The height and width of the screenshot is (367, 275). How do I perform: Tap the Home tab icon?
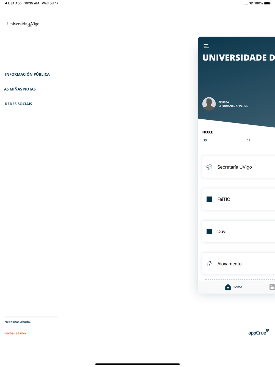click(228, 287)
